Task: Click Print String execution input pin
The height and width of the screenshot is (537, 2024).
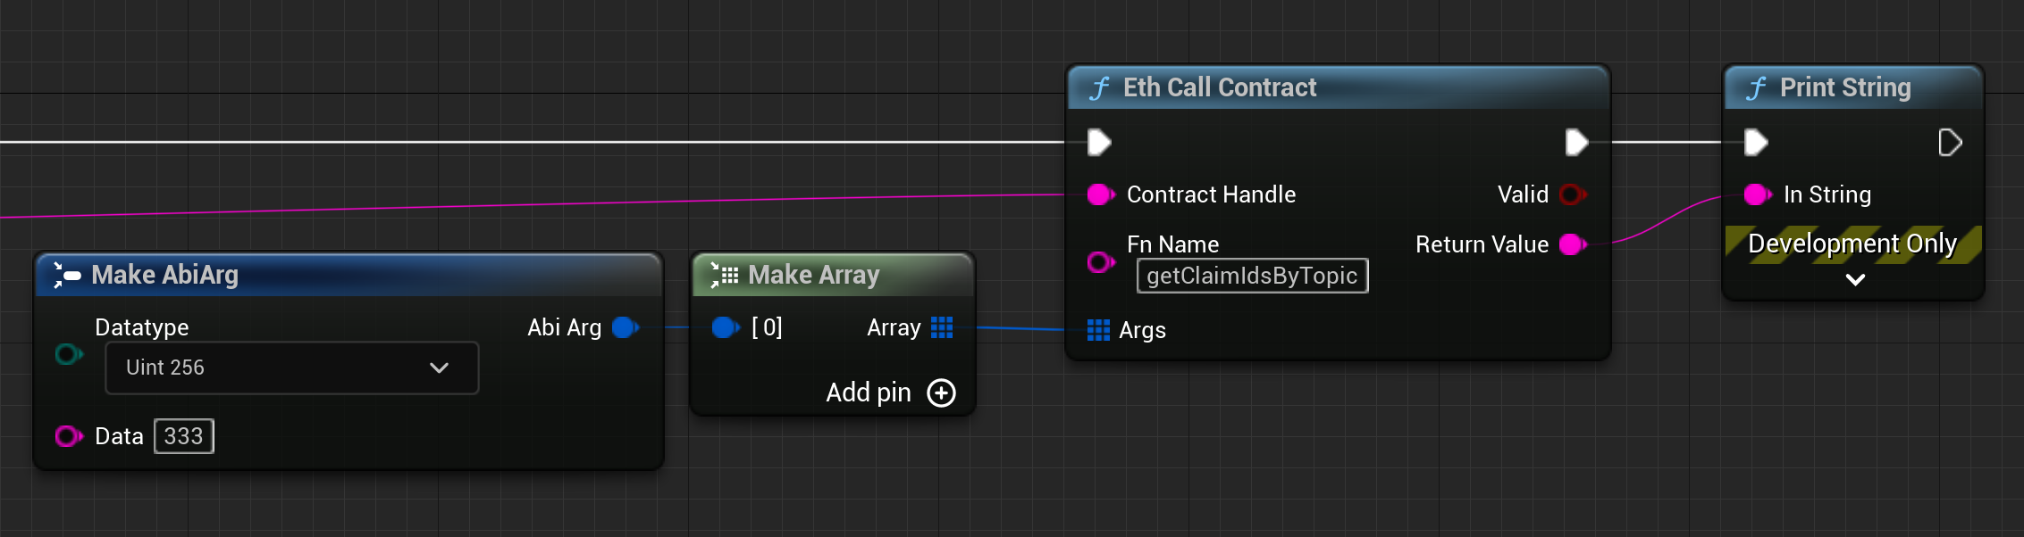Action: coord(1756,142)
